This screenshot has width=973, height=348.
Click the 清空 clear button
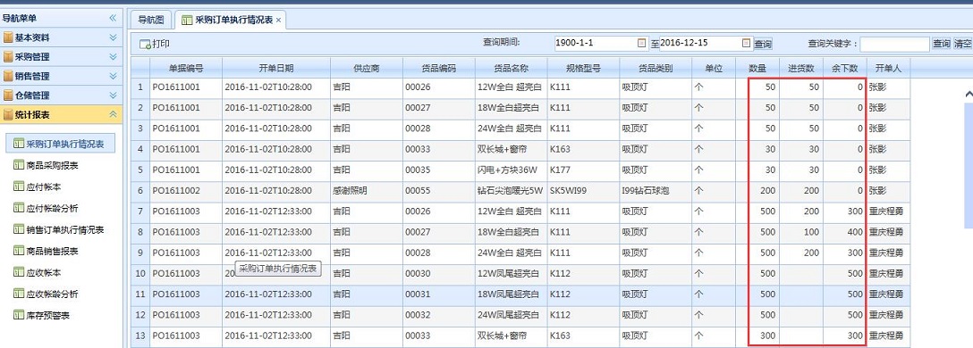pyautogui.click(x=962, y=44)
